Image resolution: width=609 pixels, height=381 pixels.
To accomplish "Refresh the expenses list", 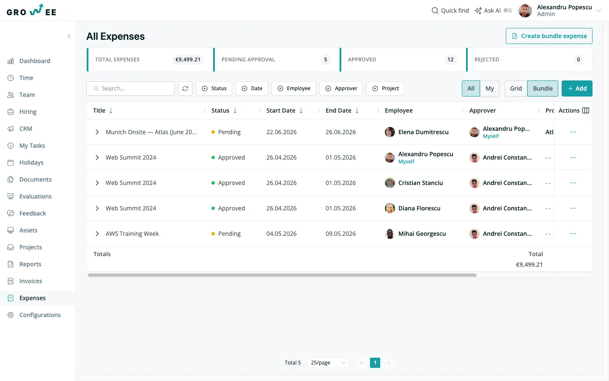I will point(185,88).
